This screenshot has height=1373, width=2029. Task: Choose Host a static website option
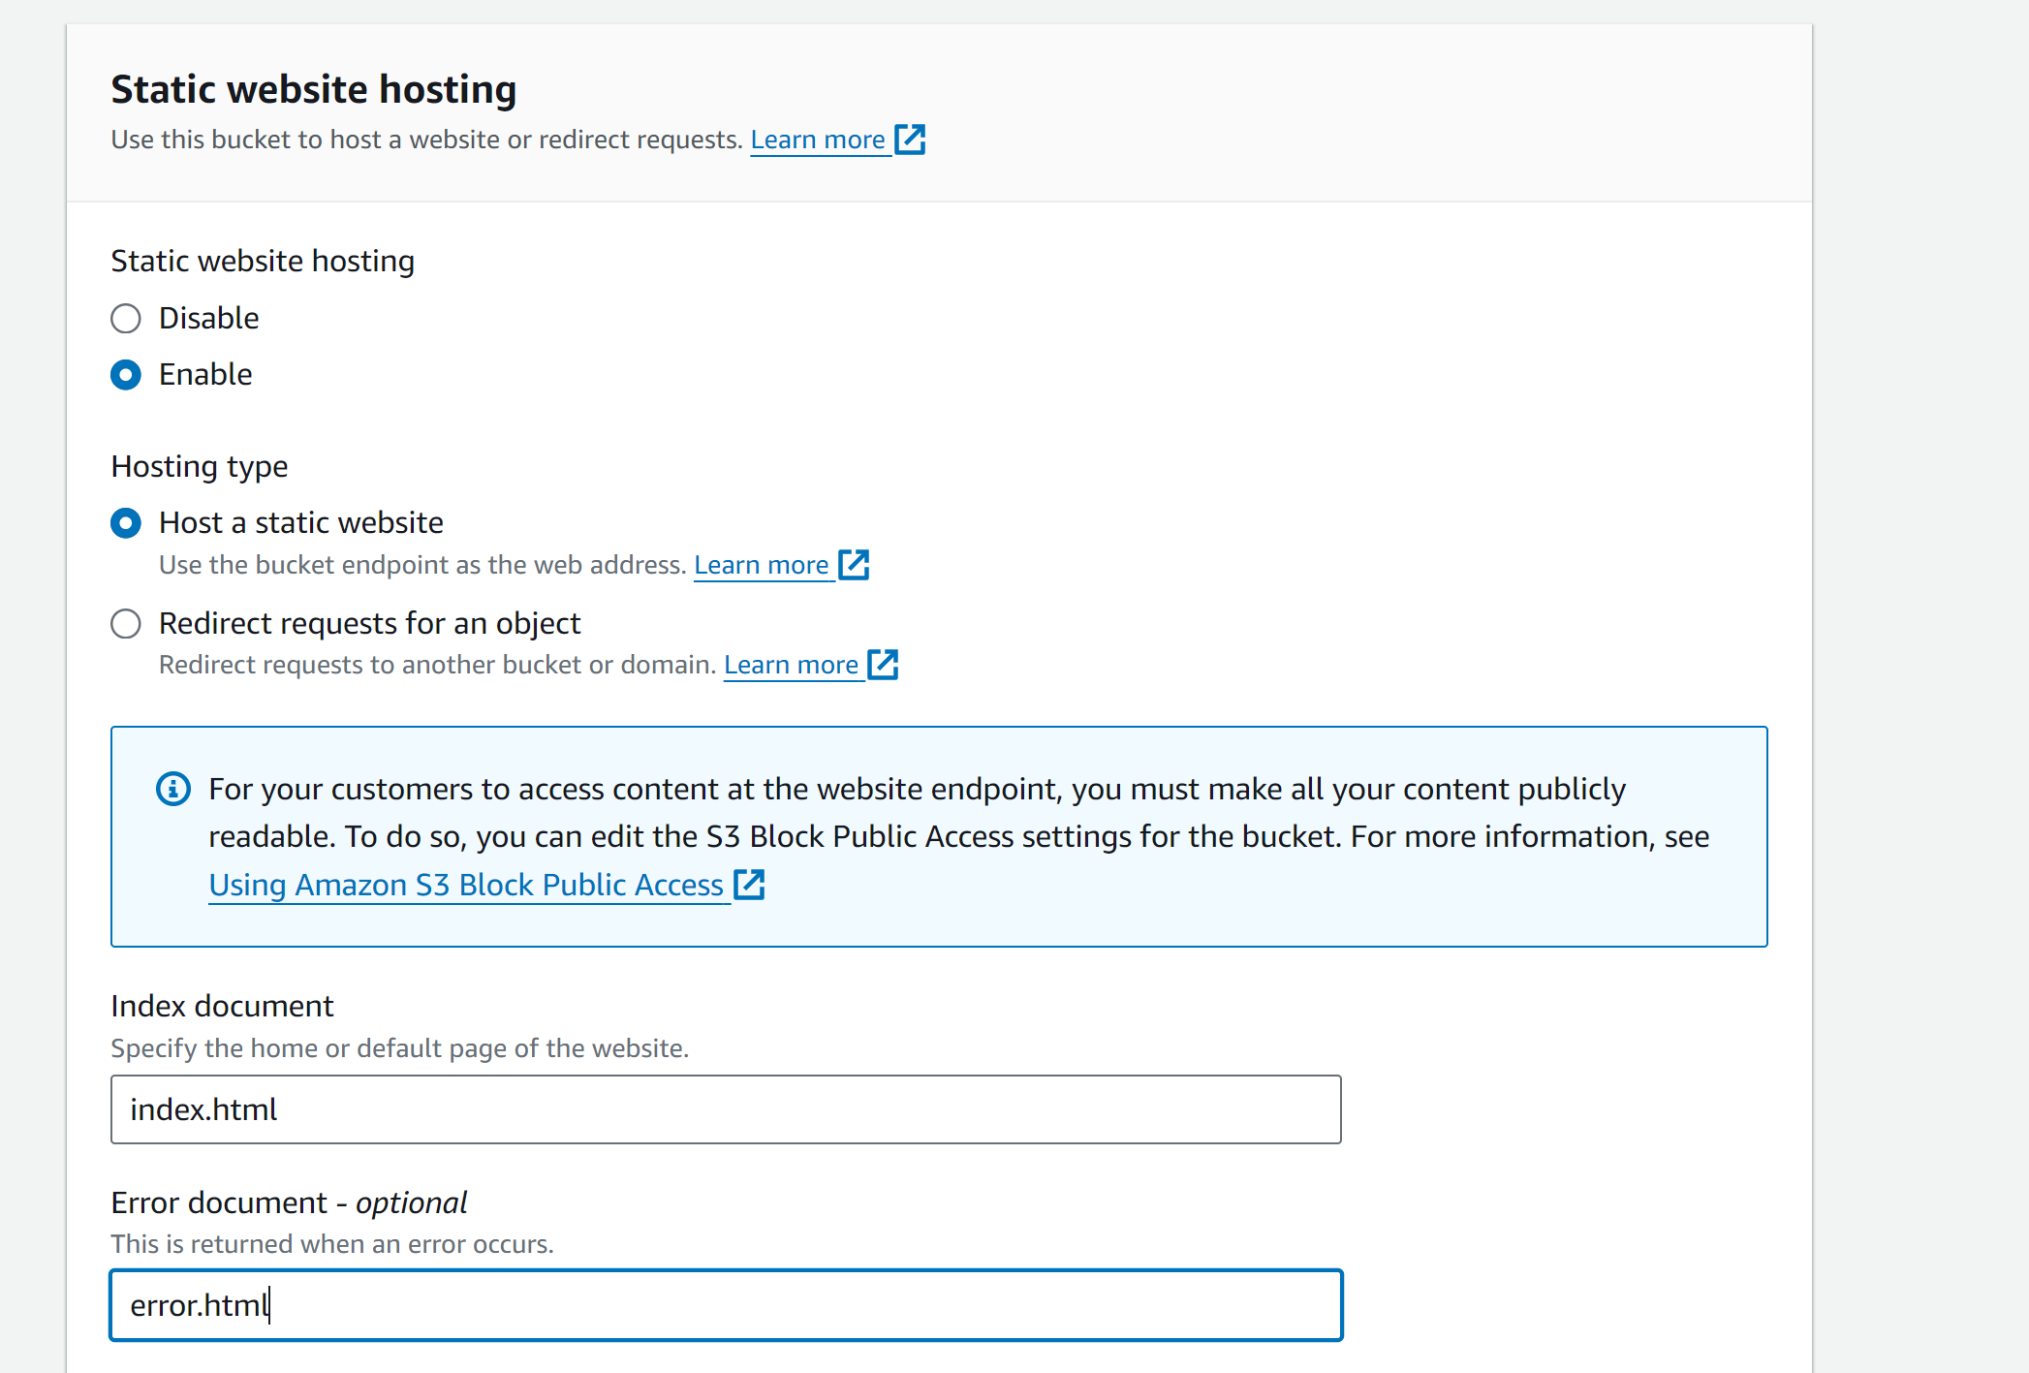[x=126, y=523]
